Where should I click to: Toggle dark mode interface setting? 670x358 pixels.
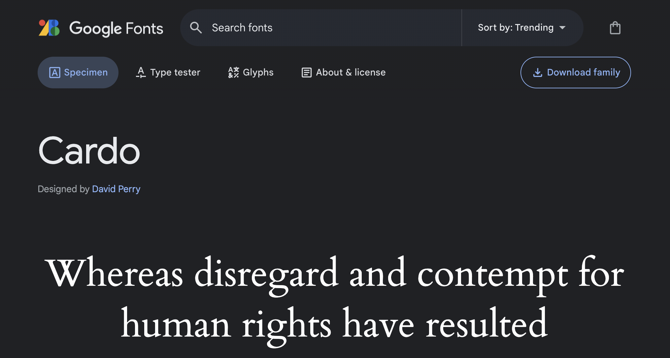(615, 28)
